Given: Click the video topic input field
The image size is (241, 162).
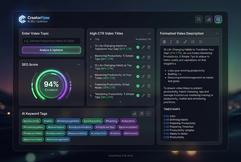Looking at the screenshot, I should 51,41.
